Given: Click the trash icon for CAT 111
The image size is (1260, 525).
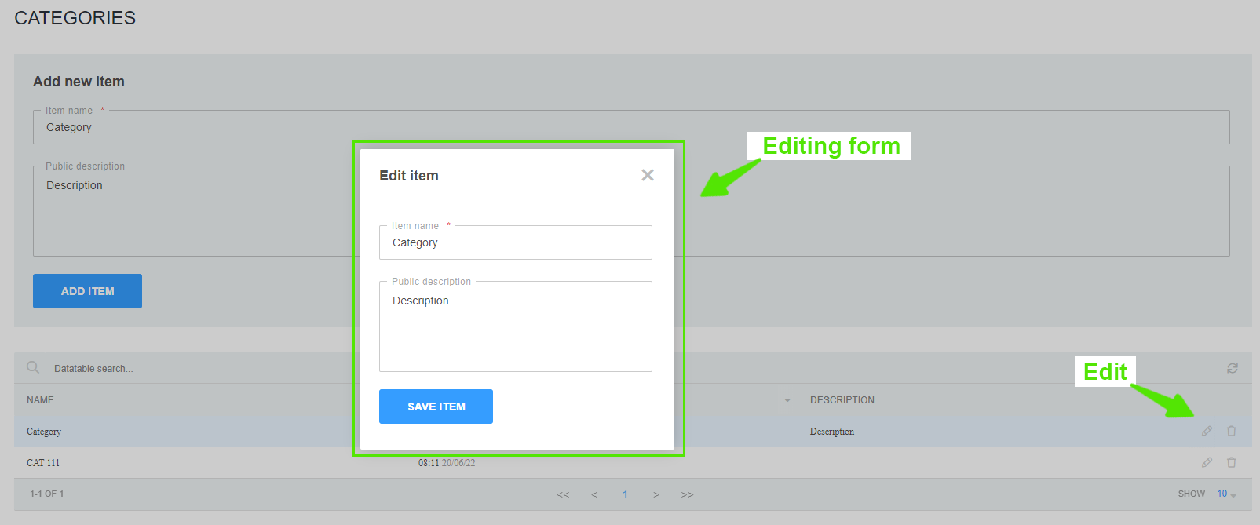Looking at the screenshot, I should pyautogui.click(x=1231, y=462).
